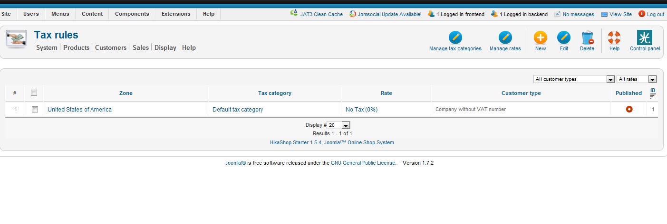Click the Manage rates pencil icon
This screenshot has height=224, width=667.
[x=505, y=37]
